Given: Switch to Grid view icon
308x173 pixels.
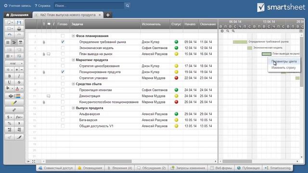Looking at the screenshot, I should point(8,42).
